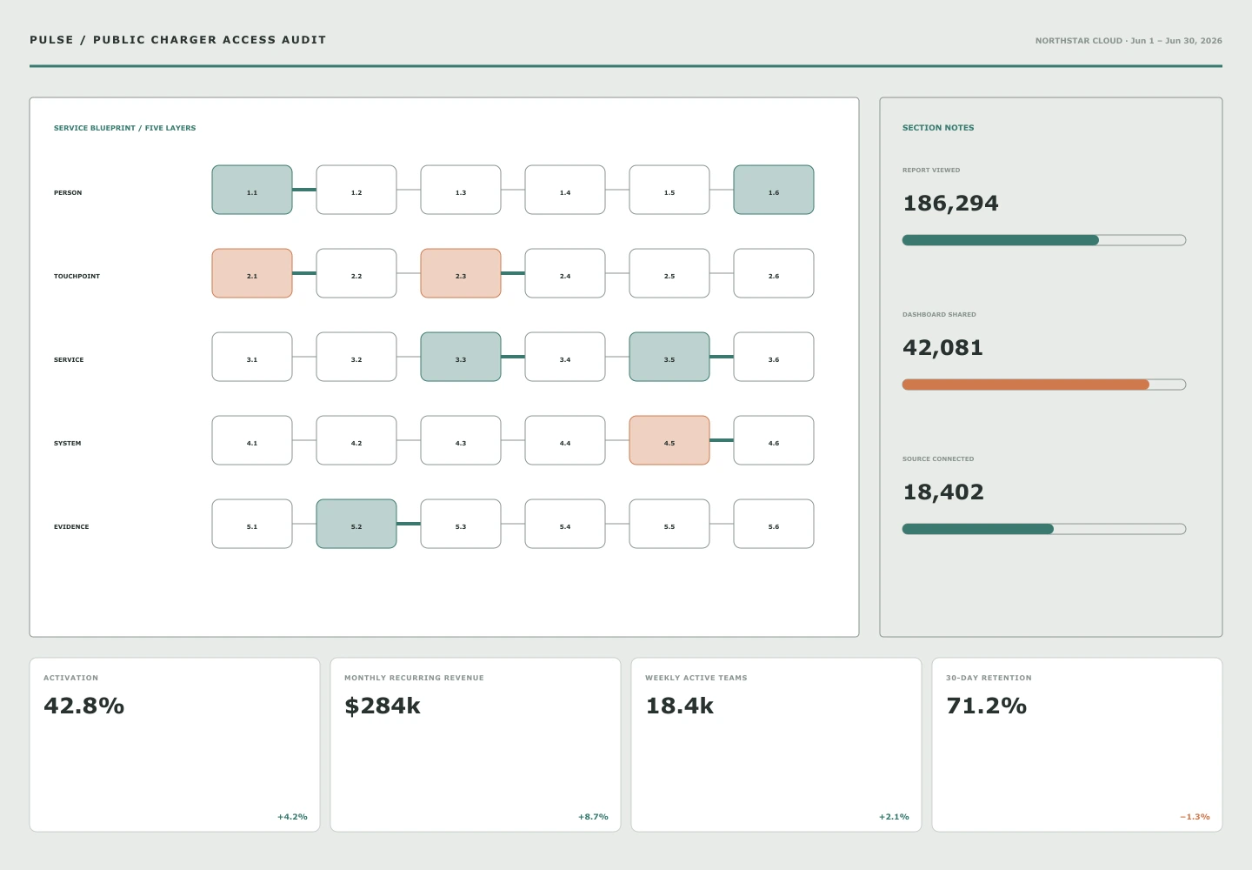Viewport: 1252px width, 870px height.
Task: Click the SYSTEM layer label
Action: point(67,443)
